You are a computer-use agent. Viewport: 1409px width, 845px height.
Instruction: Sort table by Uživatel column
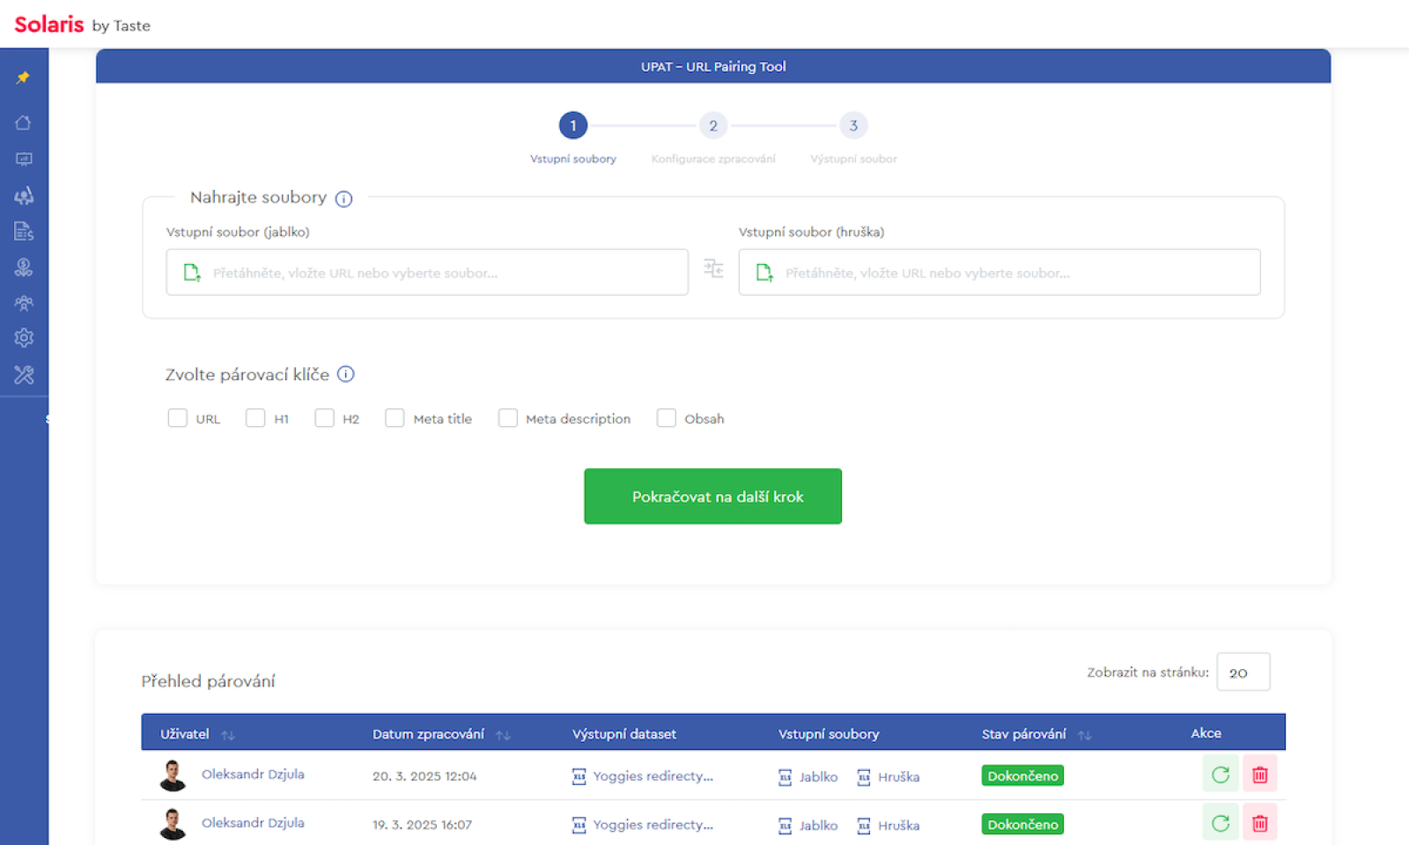(x=228, y=735)
